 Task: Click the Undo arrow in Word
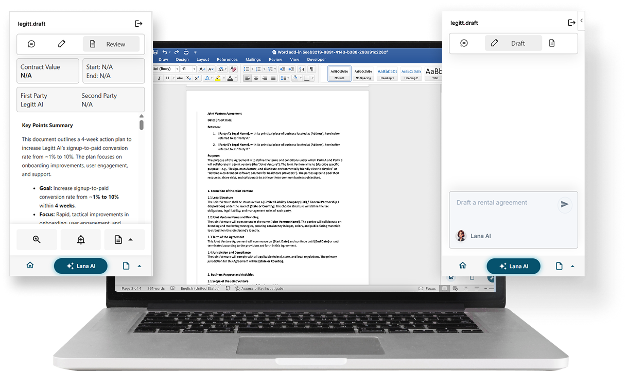coord(165,52)
